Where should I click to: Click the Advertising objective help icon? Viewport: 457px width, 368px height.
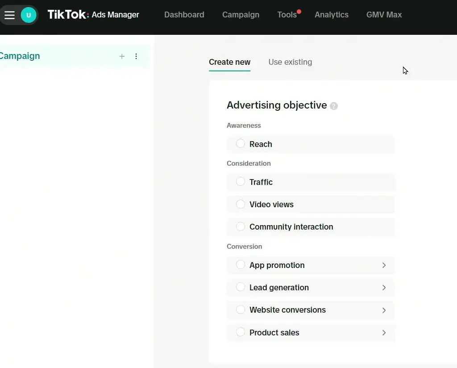[334, 106]
